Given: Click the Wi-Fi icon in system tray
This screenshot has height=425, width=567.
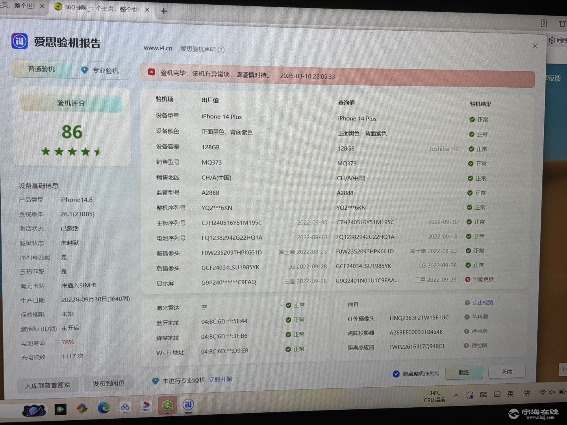Looking at the screenshot, I should click(542, 392).
